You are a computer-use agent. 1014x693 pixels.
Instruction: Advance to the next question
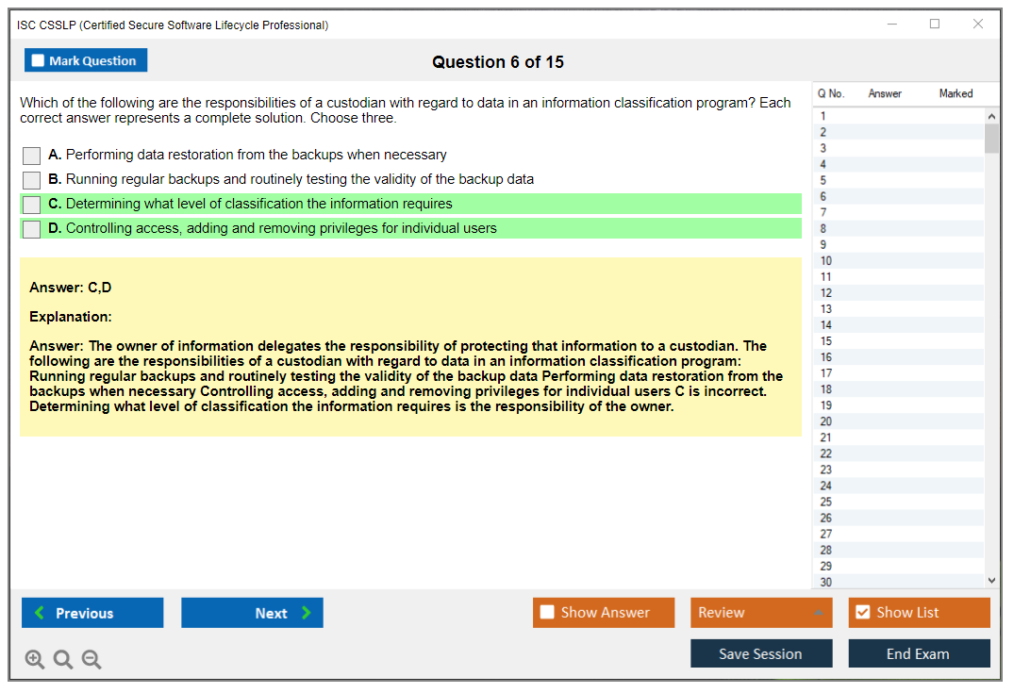(x=252, y=613)
